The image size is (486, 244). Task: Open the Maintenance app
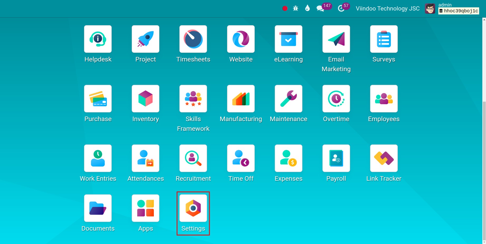click(x=288, y=99)
